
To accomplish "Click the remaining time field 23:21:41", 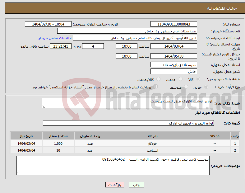I will click(61, 46).
